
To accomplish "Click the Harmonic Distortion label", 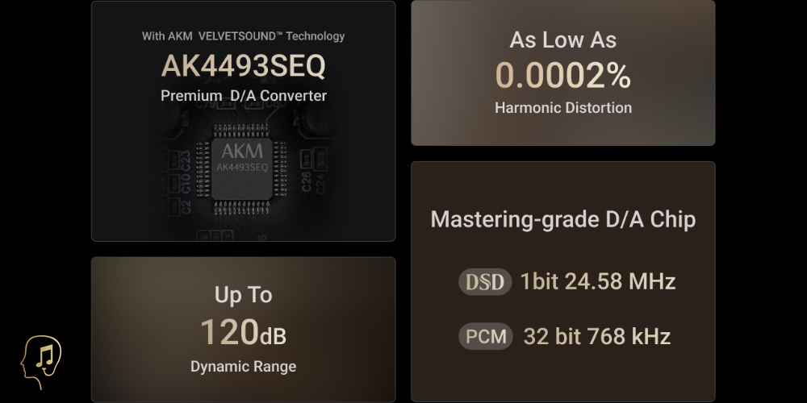I will [562, 107].
